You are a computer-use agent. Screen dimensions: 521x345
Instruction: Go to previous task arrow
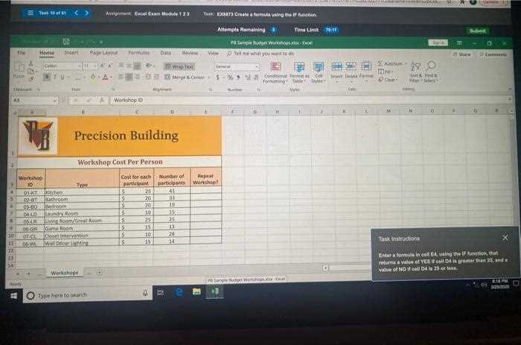[x=76, y=13]
